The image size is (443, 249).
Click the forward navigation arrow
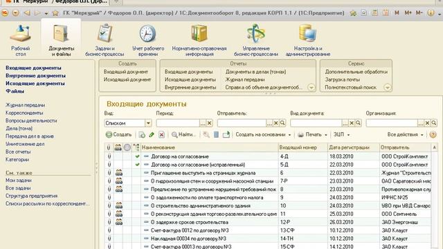tap(37, 13)
